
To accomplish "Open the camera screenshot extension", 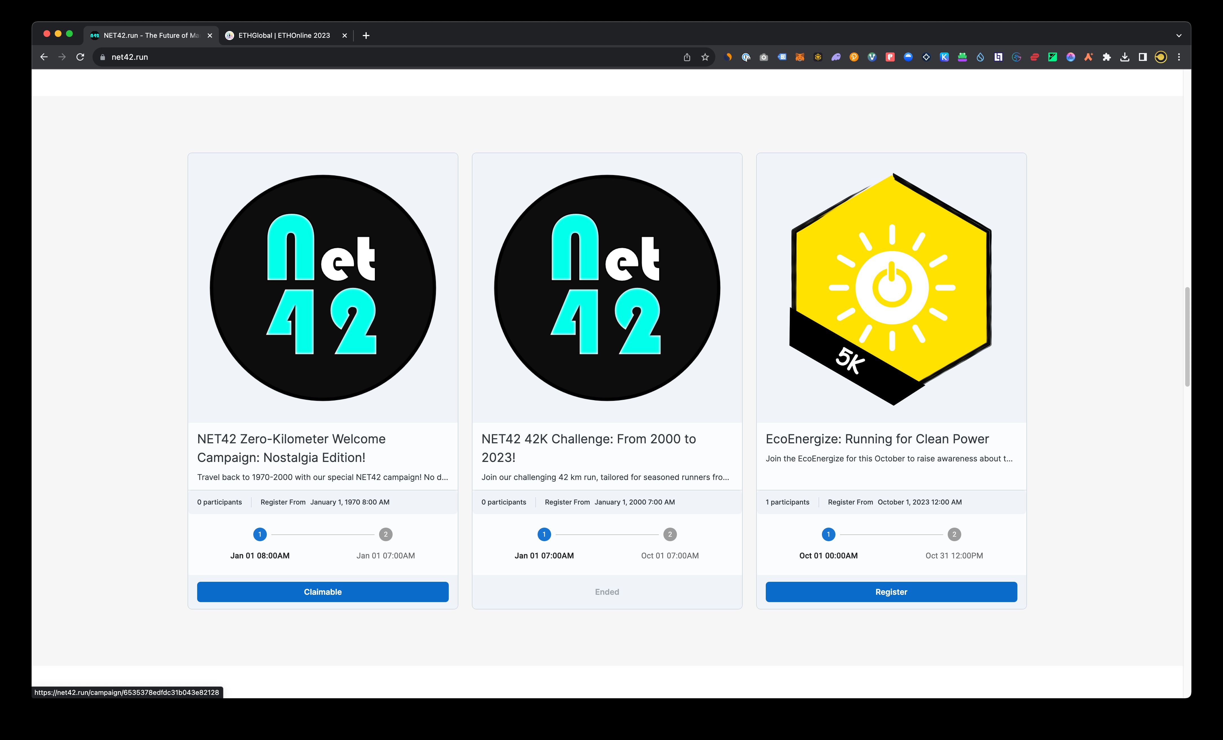I will point(764,57).
